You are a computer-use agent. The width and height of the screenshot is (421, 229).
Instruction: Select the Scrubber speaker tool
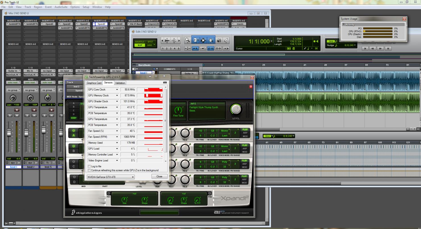(x=219, y=41)
